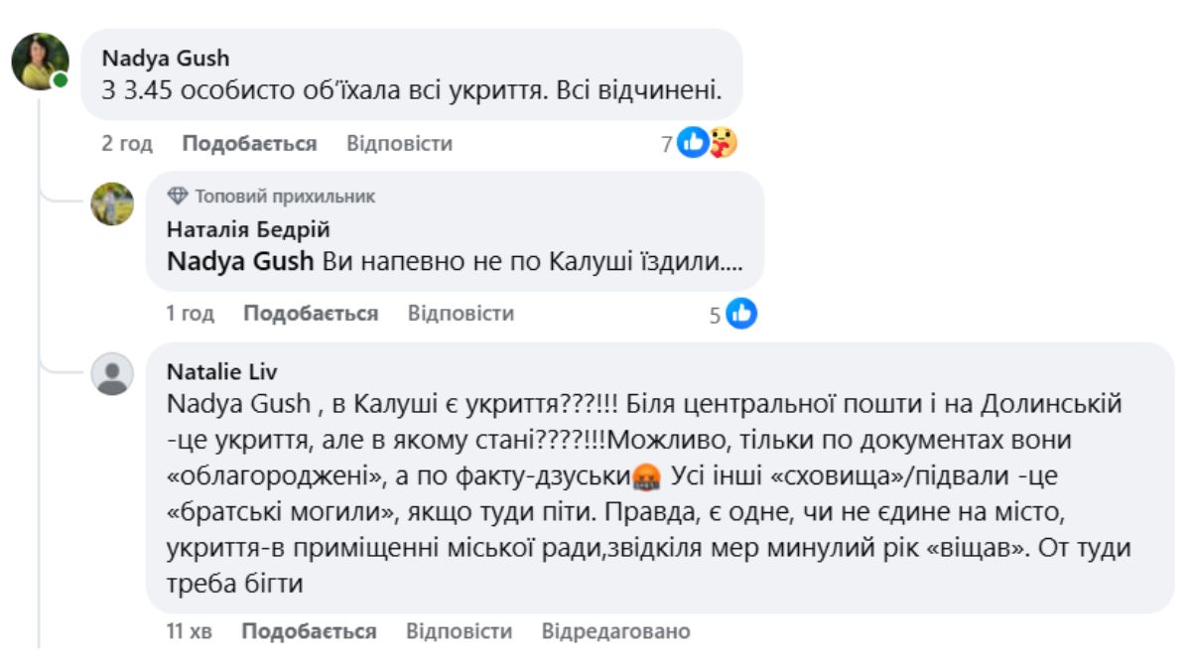Open edit history via Відредаговано
1191x670 pixels.
[x=615, y=631]
